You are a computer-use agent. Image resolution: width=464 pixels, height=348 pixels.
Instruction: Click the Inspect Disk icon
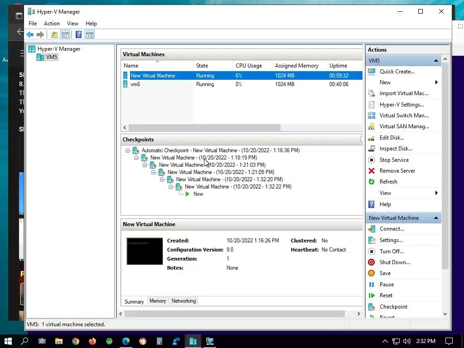pos(372,149)
